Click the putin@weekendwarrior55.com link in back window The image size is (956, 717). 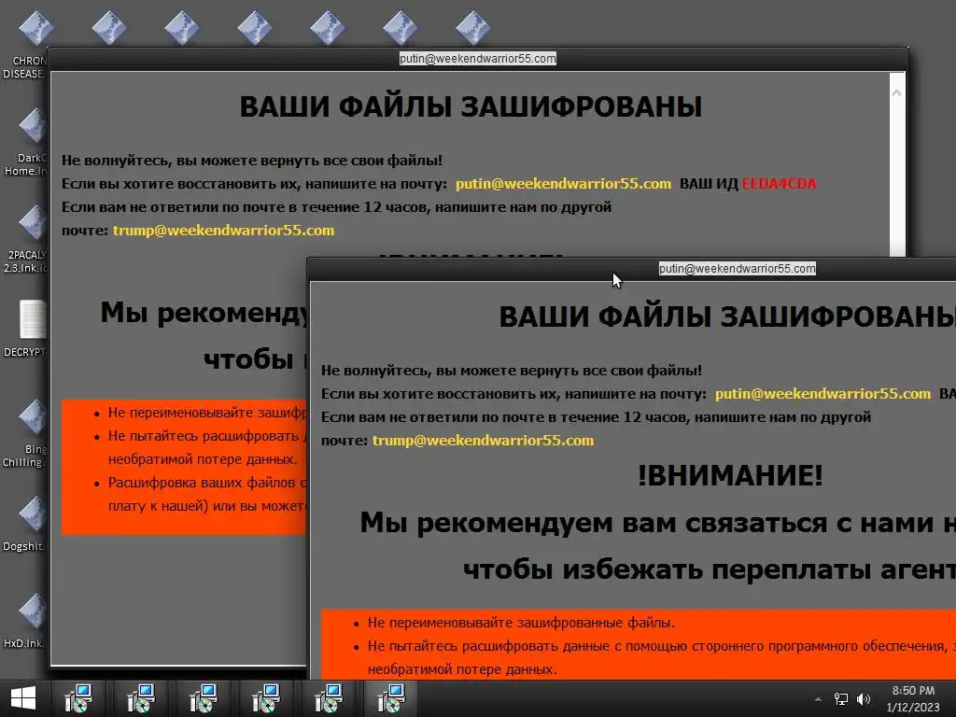tap(563, 184)
